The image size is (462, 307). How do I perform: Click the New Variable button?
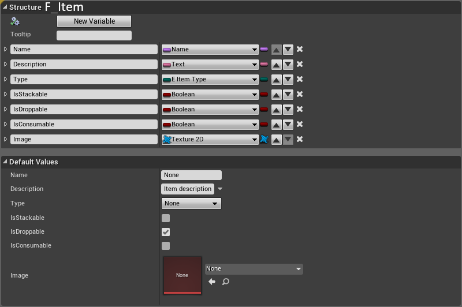(94, 21)
